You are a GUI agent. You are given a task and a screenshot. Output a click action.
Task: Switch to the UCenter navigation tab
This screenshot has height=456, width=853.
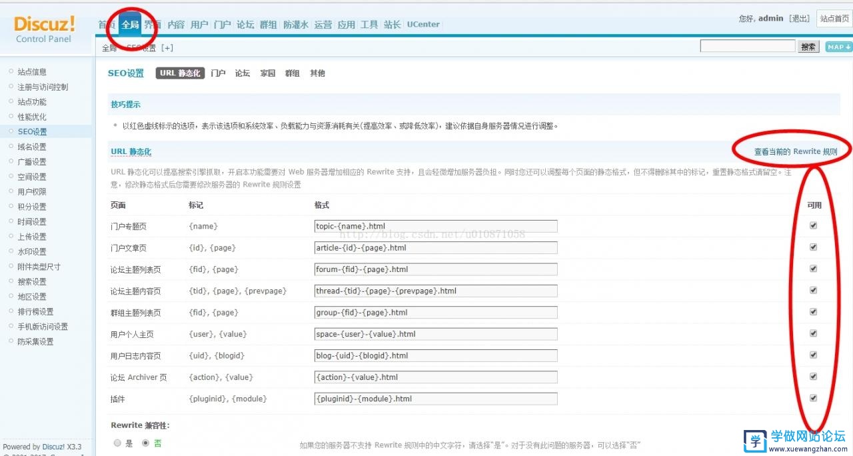tap(423, 24)
